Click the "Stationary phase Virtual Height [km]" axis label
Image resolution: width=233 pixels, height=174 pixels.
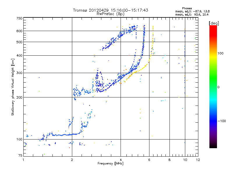click(13, 87)
